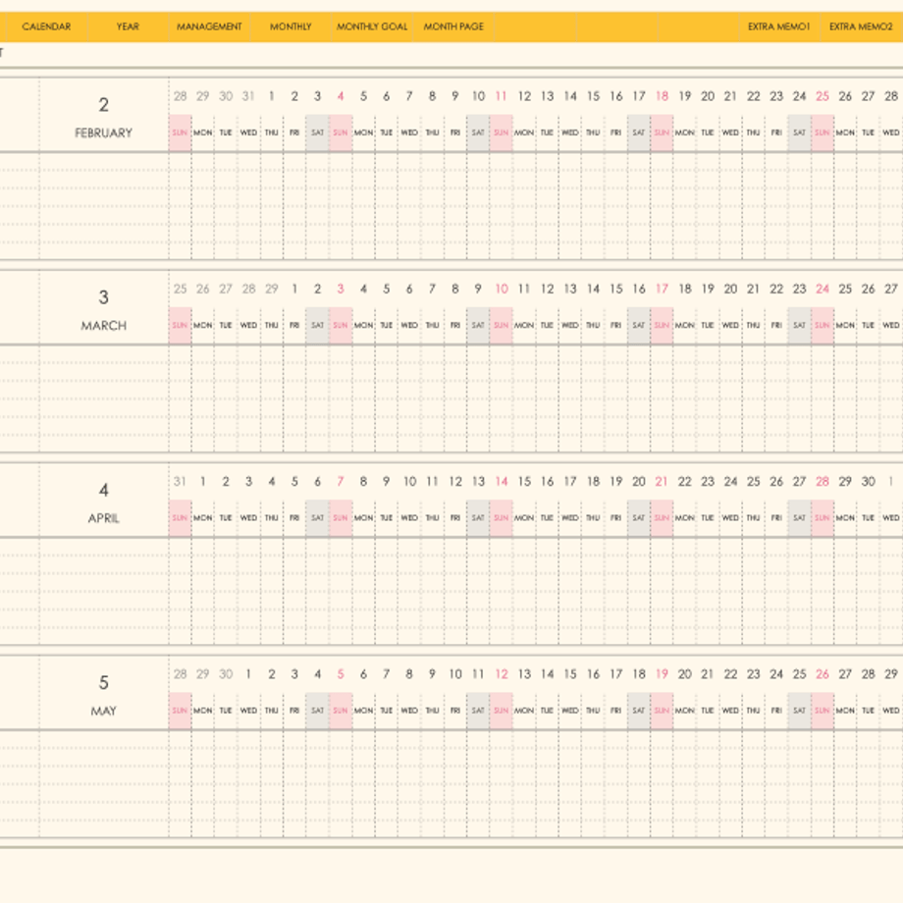Click pink date 25 in February row

pyautogui.click(x=823, y=96)
